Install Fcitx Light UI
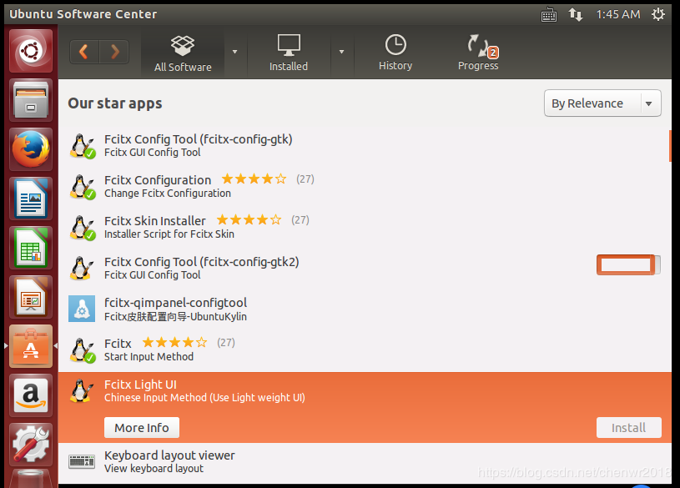Screen dimensions: 680x488 628,428
